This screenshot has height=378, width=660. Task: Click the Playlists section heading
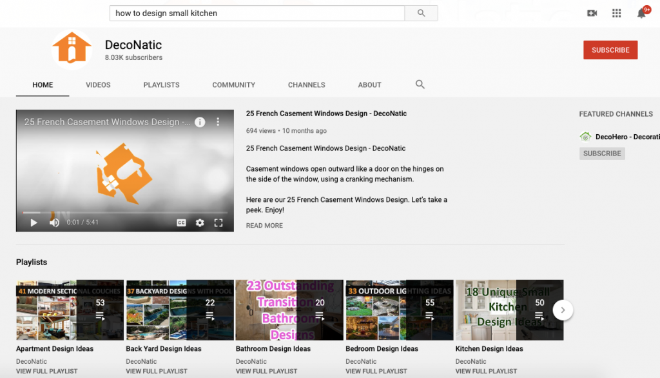point(32,262)
